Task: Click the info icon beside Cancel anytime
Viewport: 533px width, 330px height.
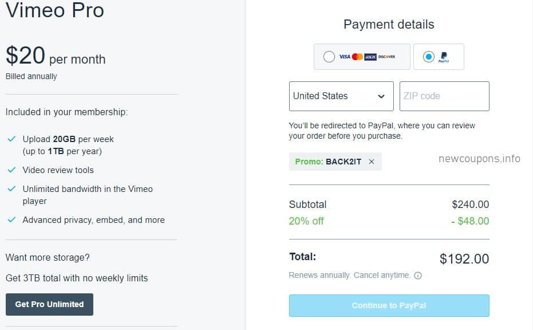Action: tap(418, 276)
